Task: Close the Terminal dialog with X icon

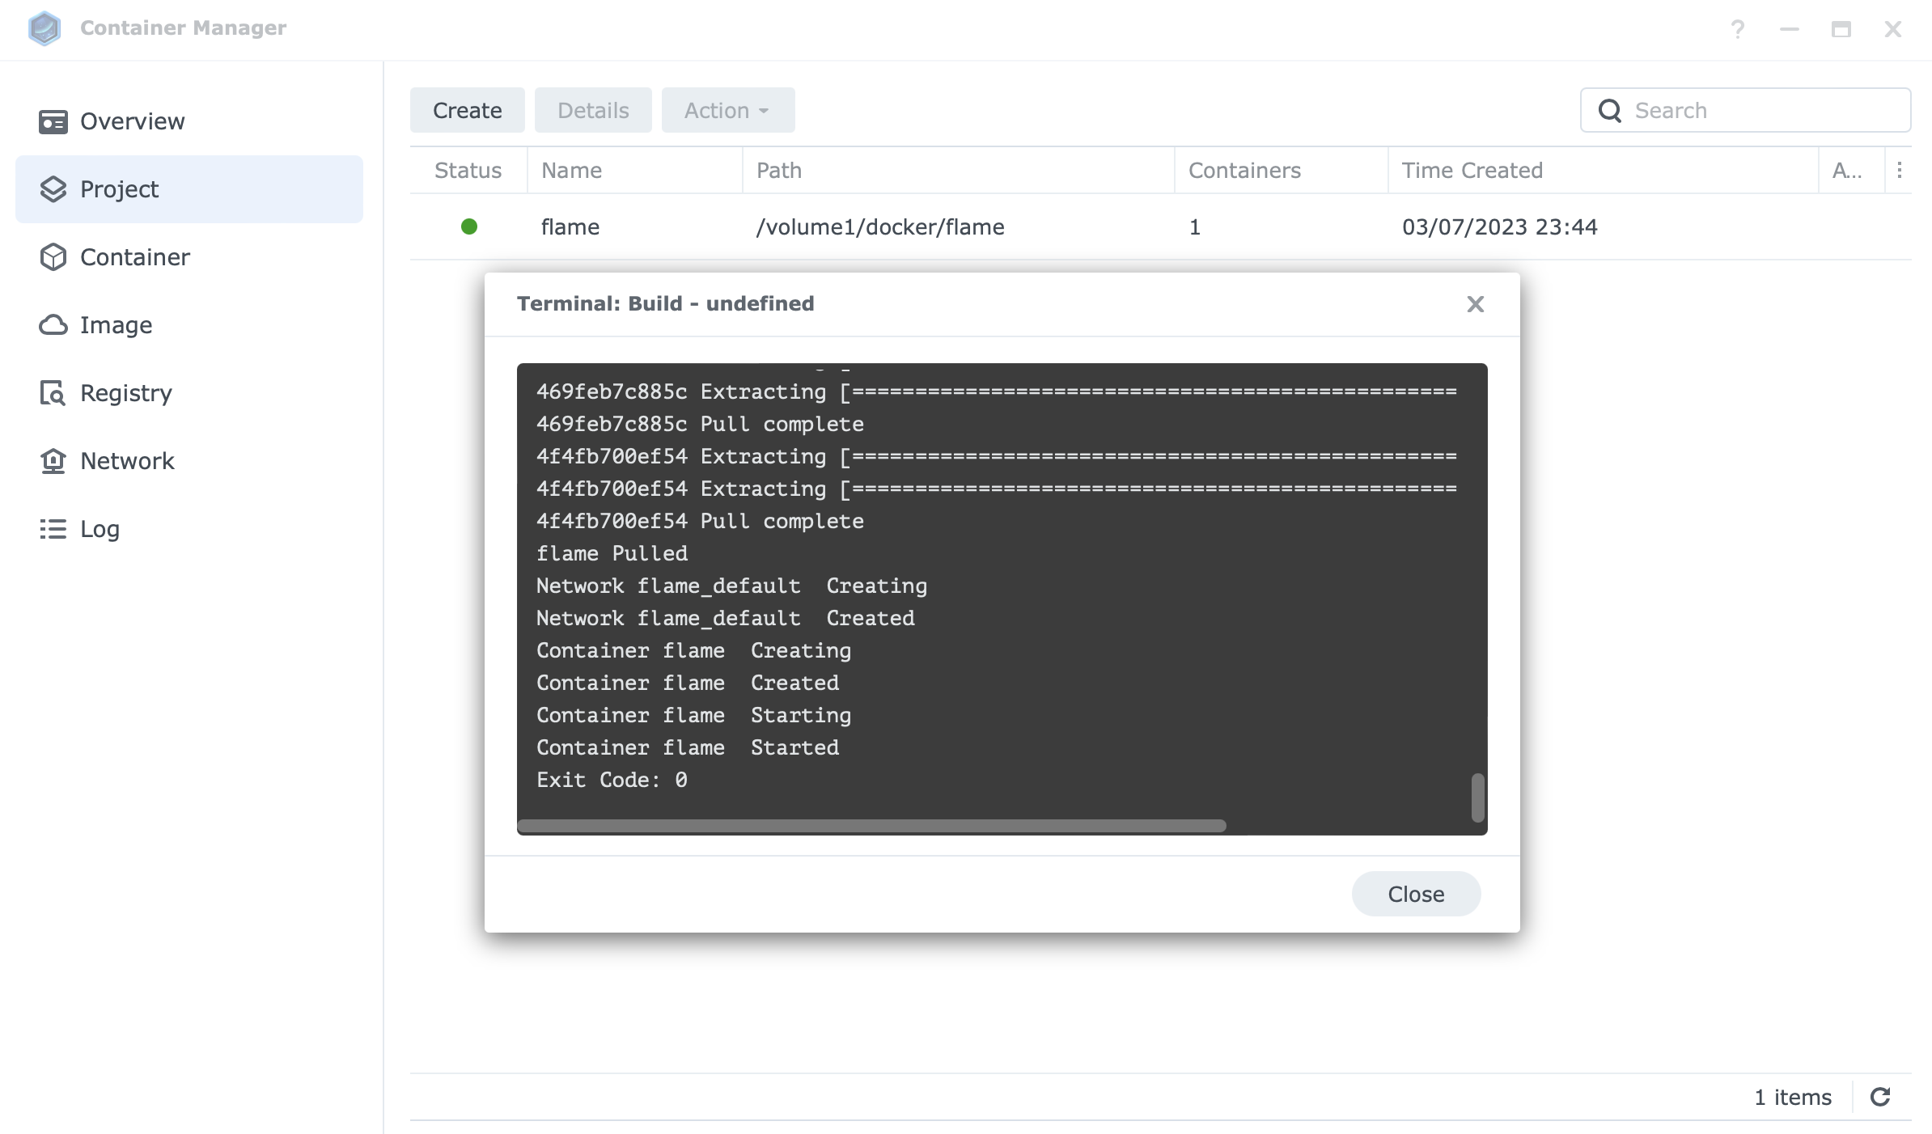Action: click(1476, 304)
